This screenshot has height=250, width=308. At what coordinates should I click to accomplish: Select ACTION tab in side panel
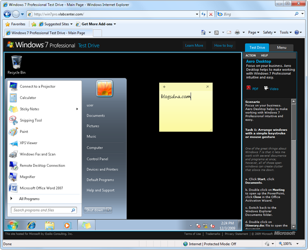click(x=251, y=55)
